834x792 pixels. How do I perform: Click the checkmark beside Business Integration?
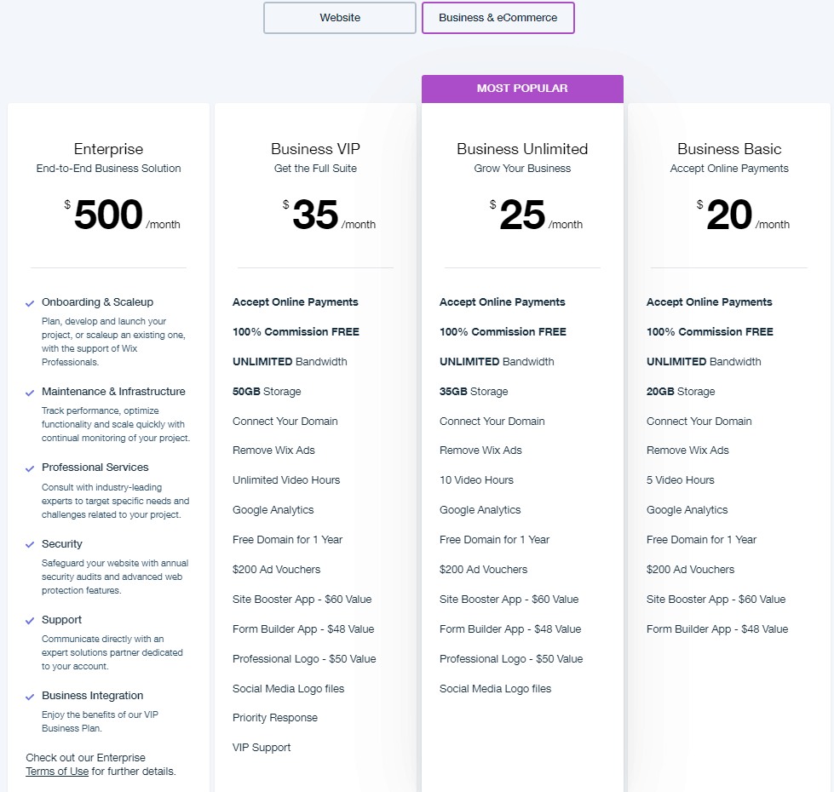click(x=30, y=697)
